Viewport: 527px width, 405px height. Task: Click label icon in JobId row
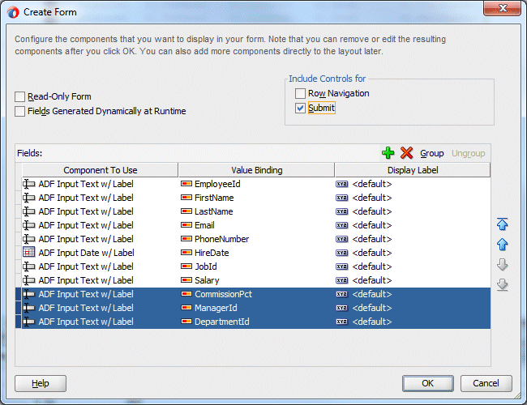click(342, 266)
